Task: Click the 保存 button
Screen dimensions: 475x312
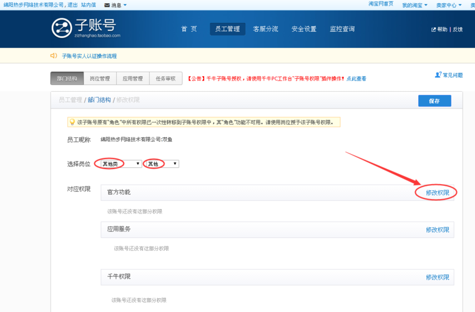Action: pyautogui.click(x=434, y=101)
